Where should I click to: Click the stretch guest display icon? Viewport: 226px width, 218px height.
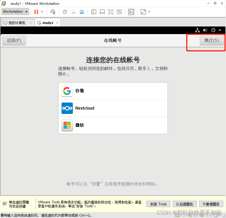click(143, 12)
